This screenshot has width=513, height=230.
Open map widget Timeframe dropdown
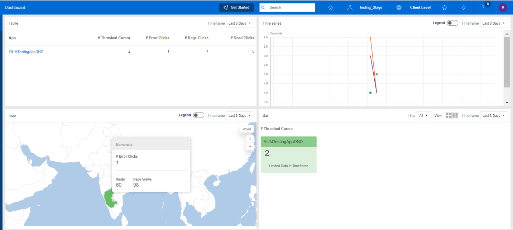click(x=240, y=115)
